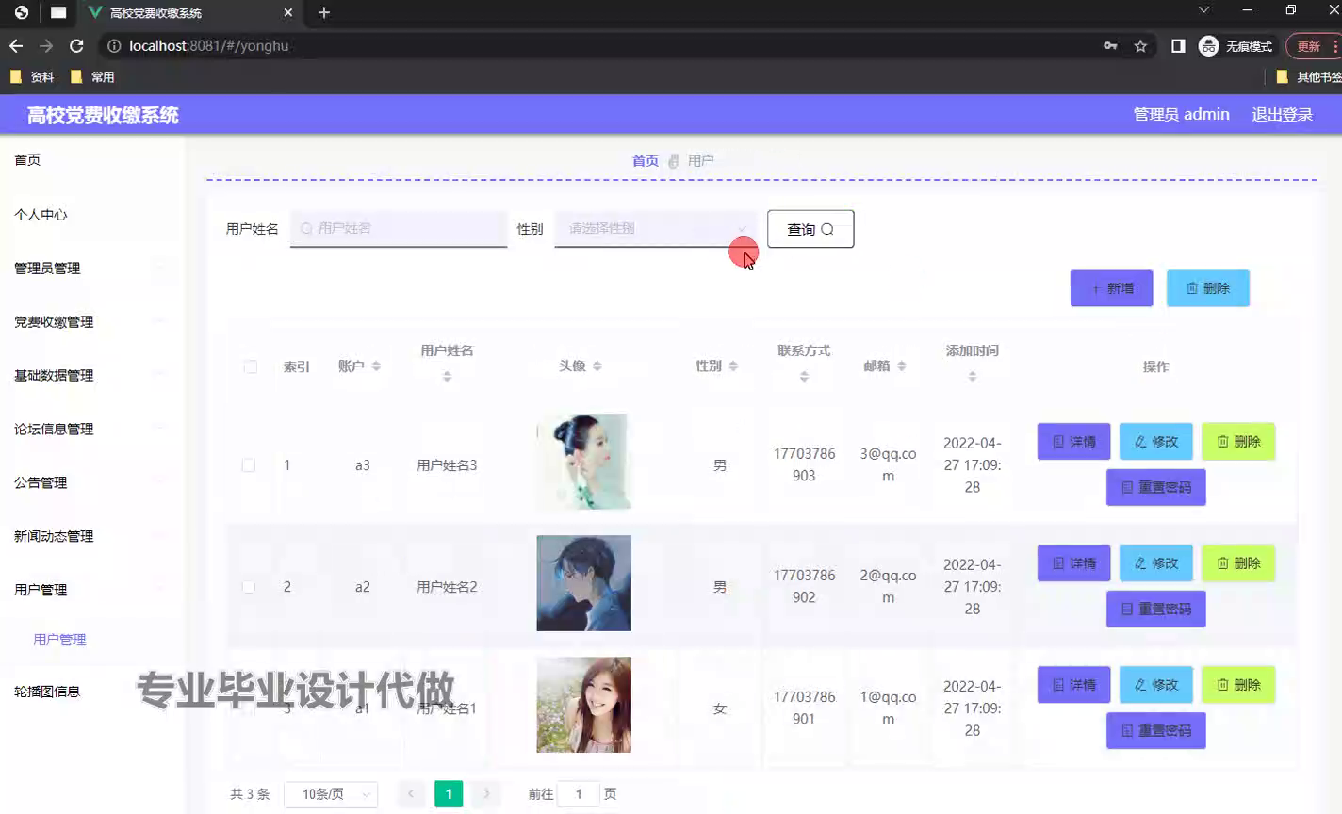
Task: Go to page 1 in pagination
Action: (449, 794)
